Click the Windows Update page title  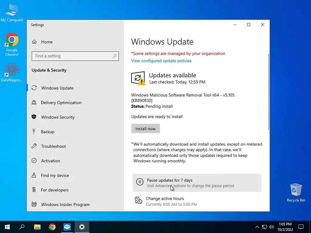coord(162,42)
